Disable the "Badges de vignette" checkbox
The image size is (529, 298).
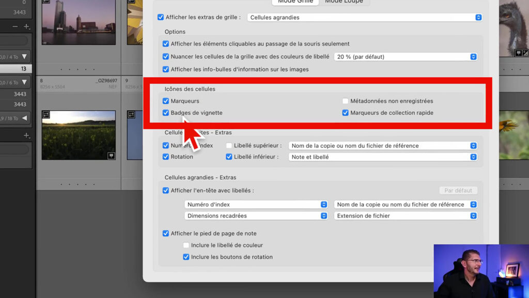(166, 112)
